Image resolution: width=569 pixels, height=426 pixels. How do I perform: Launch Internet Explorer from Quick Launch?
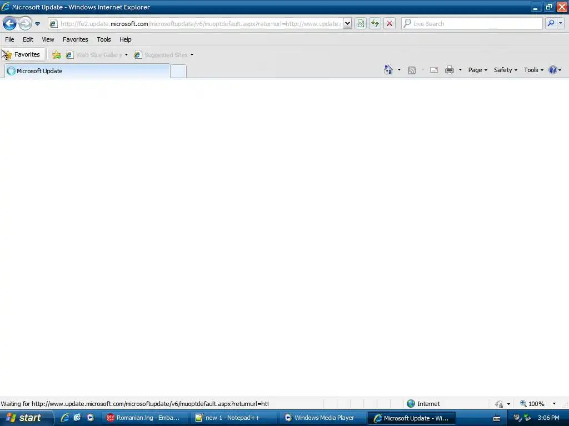click(x=65, y=418)
